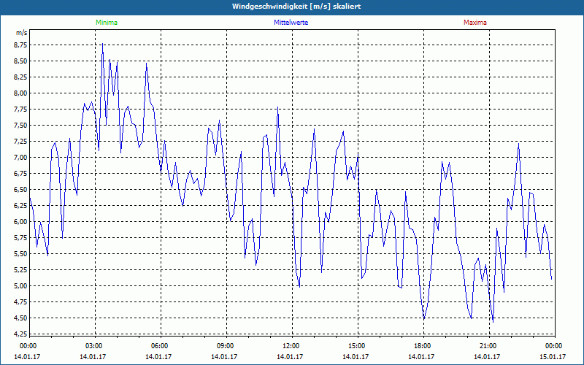Click the 6,75 y-axis value

21,174
